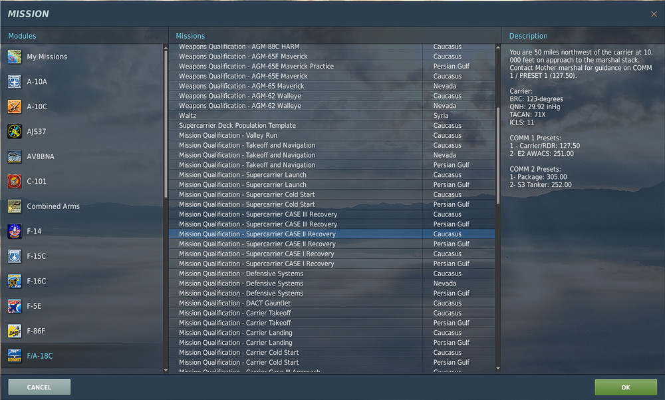Screen dimensions: 665x400
Task: Select 'Supercarrier CASE I Recovery' Caucasus mission
Action: coord(332,254)
